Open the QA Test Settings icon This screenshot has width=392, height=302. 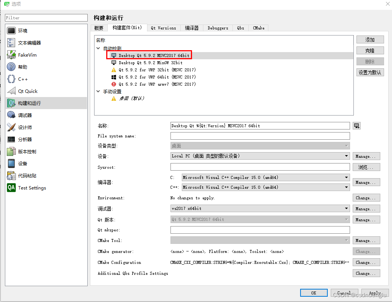tap(11, 188)
